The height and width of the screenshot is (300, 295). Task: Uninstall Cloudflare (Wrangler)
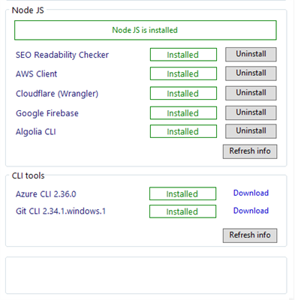tap(251, 93)
